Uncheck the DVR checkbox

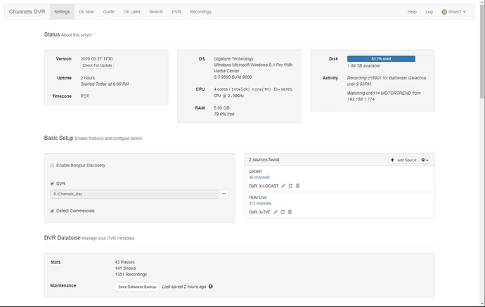pyautogui.click(x=52, y=183)
